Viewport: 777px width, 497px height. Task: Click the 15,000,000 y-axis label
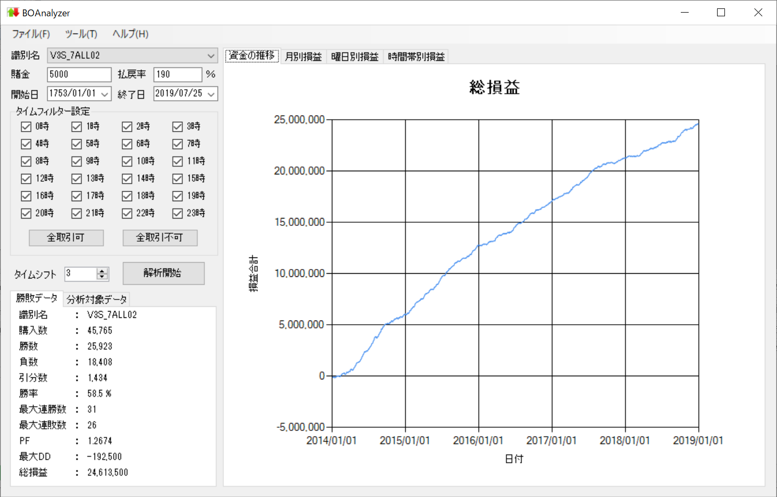[x=300, y=222]
